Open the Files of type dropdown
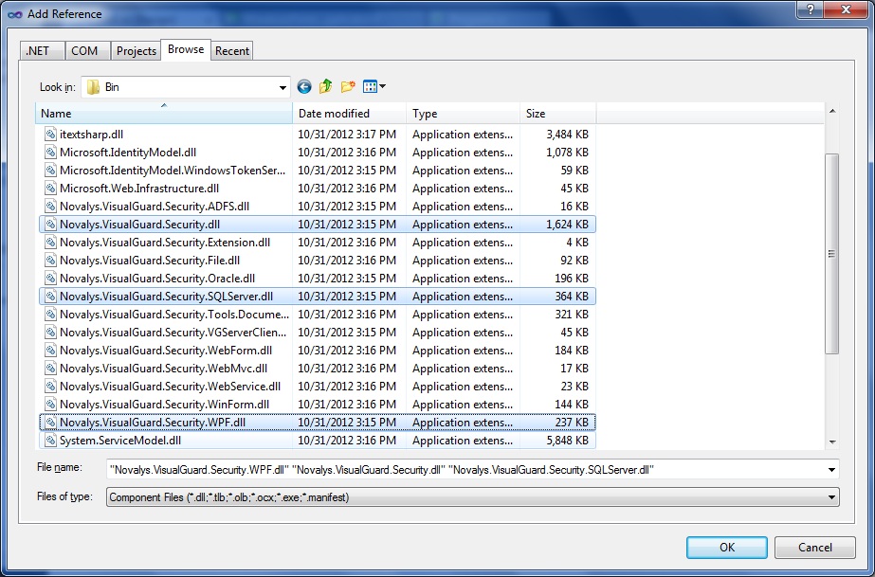Image resolution: width=875 pixels, height=577 pixels. [832, 496]
